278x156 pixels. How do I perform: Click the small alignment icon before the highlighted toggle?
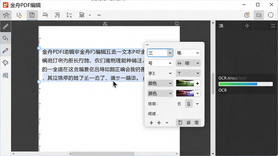(179, 104)
